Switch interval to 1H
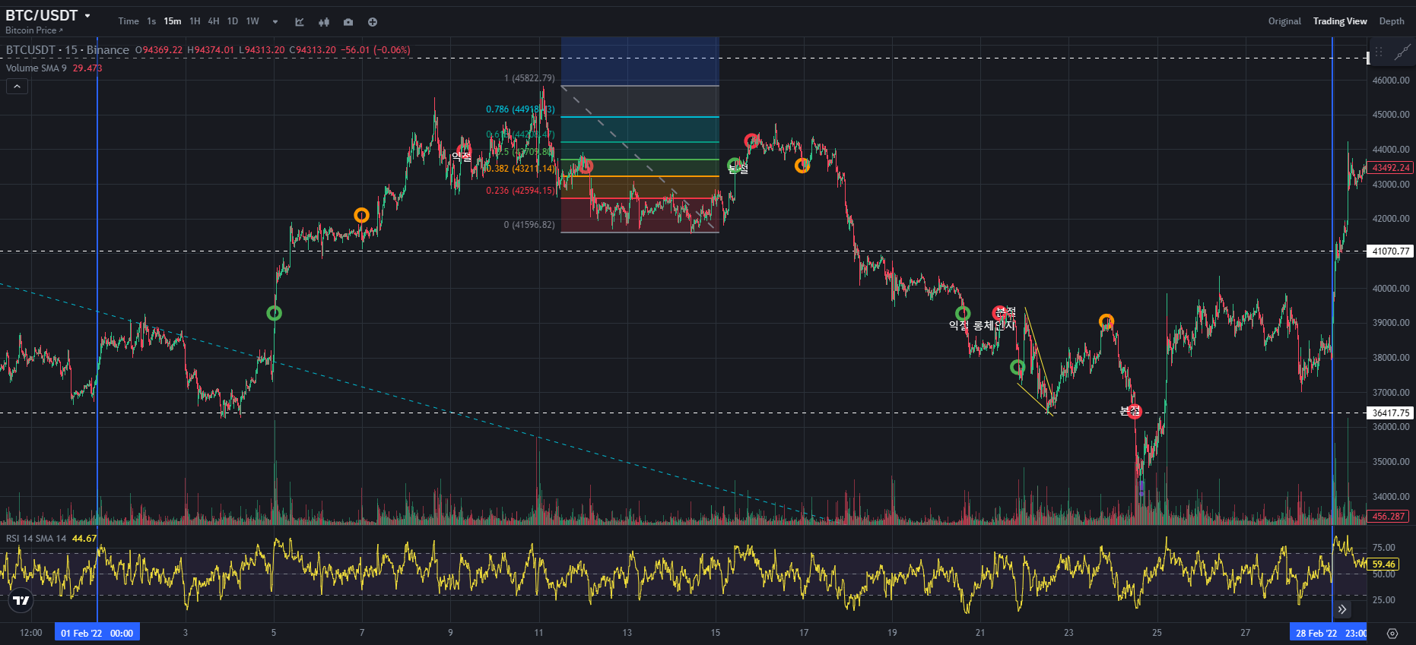The height and width of the screenshot is (645, 1416). [195, 21]
